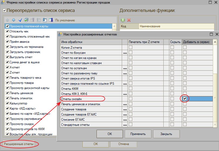
Task: Select the Отчет по кегам на кранах row
Action: tap(91, 58)
